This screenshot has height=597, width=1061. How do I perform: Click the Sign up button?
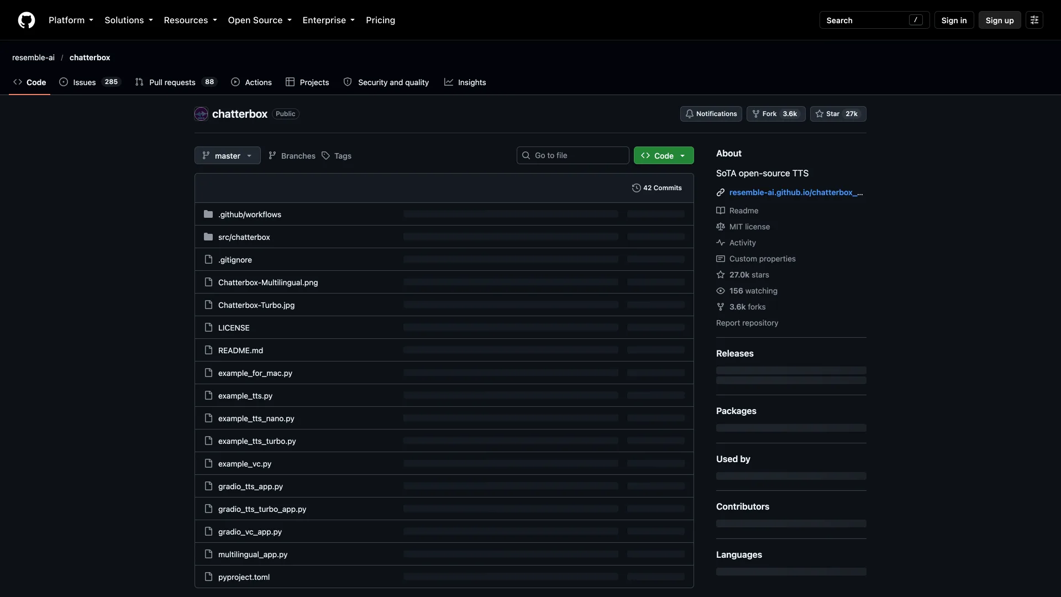tap(1000, 20)
